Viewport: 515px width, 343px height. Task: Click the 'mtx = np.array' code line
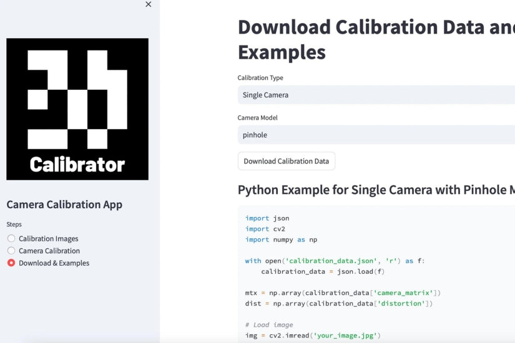click(343, 292)
